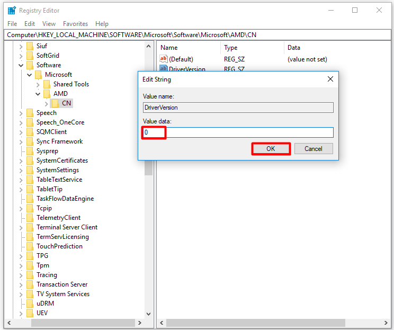The width and height of the screenshot is (394, 330).
Task: Click the uDRM folder icon
Action: [30, 304]
